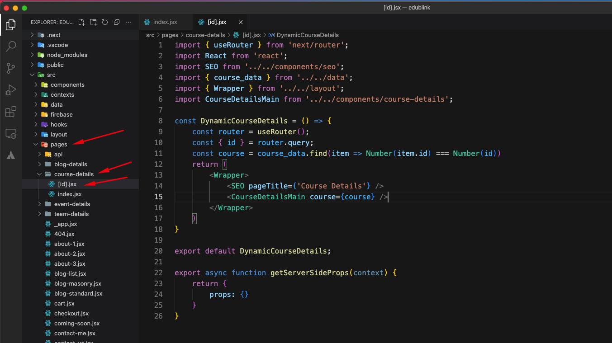The image size is (612, 343).
Task: Expand the components folder
Action: tap(67, 85)
